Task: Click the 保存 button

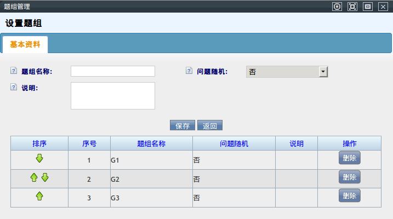Action: 183,125
